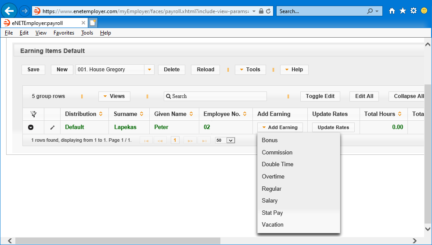
Task: Click the filter funnel icon in table header
Action: pyautogui.click(x=33, y=114)
